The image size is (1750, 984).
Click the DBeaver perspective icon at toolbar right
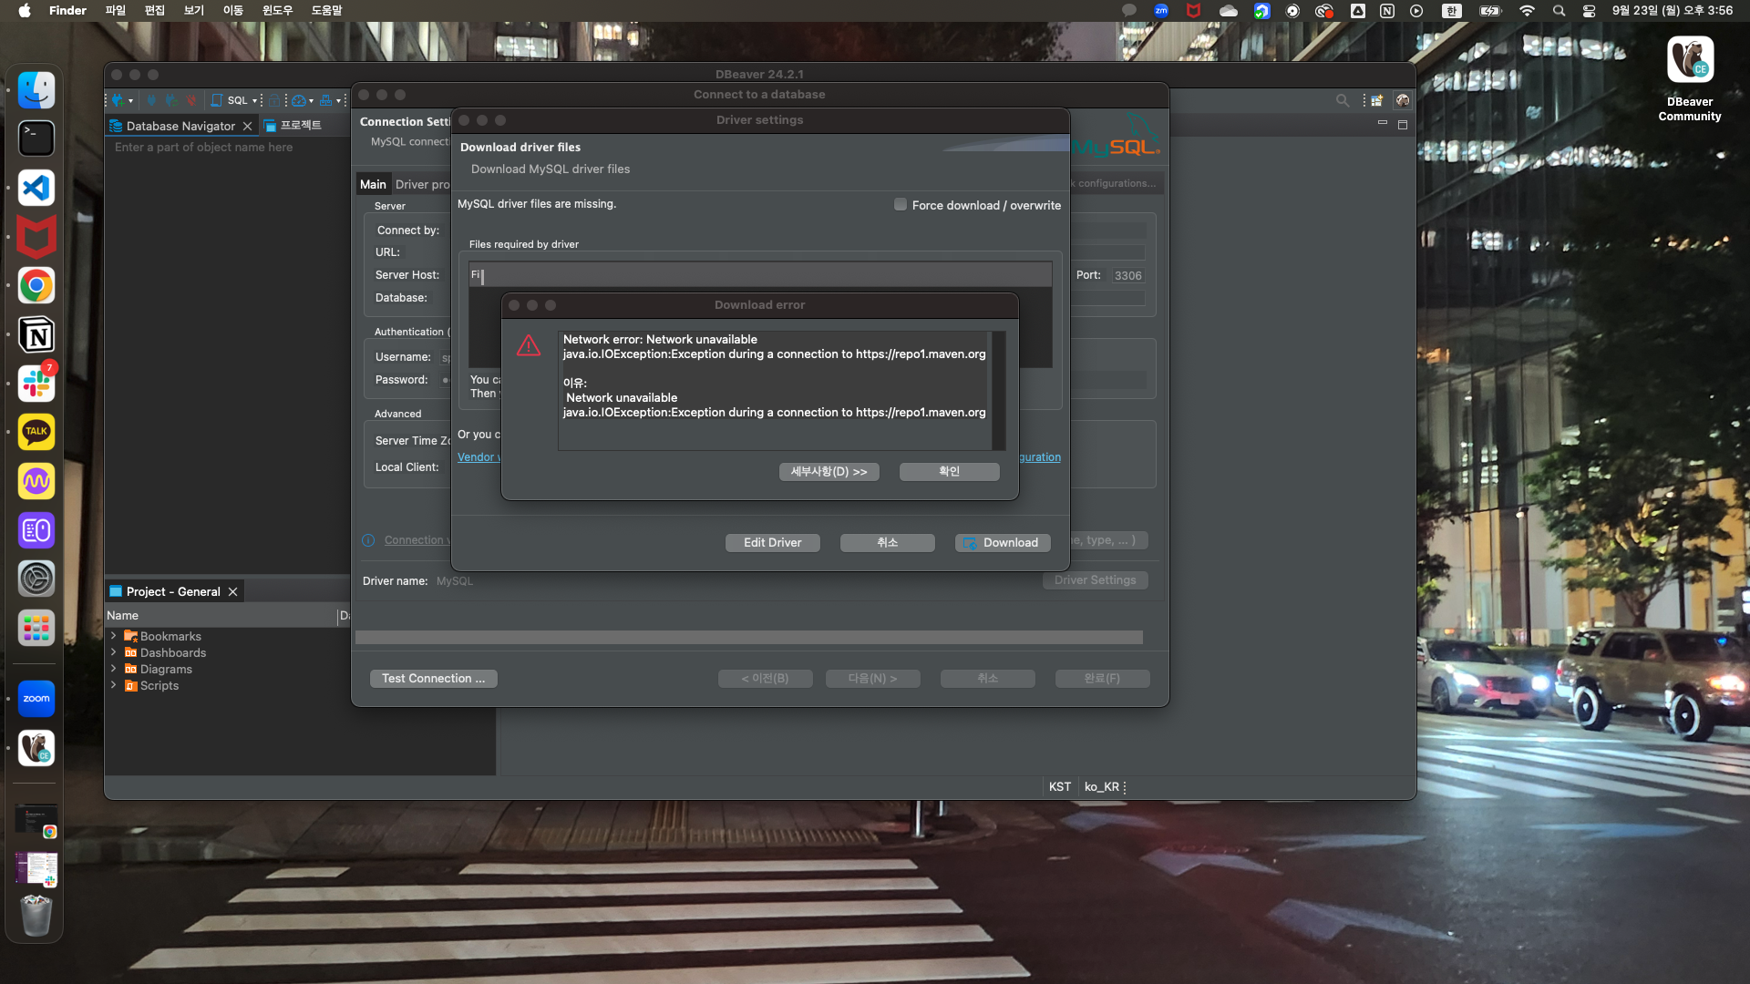coord(1403,100)
